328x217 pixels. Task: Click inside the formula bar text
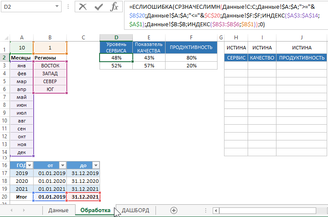pos(218,16)
